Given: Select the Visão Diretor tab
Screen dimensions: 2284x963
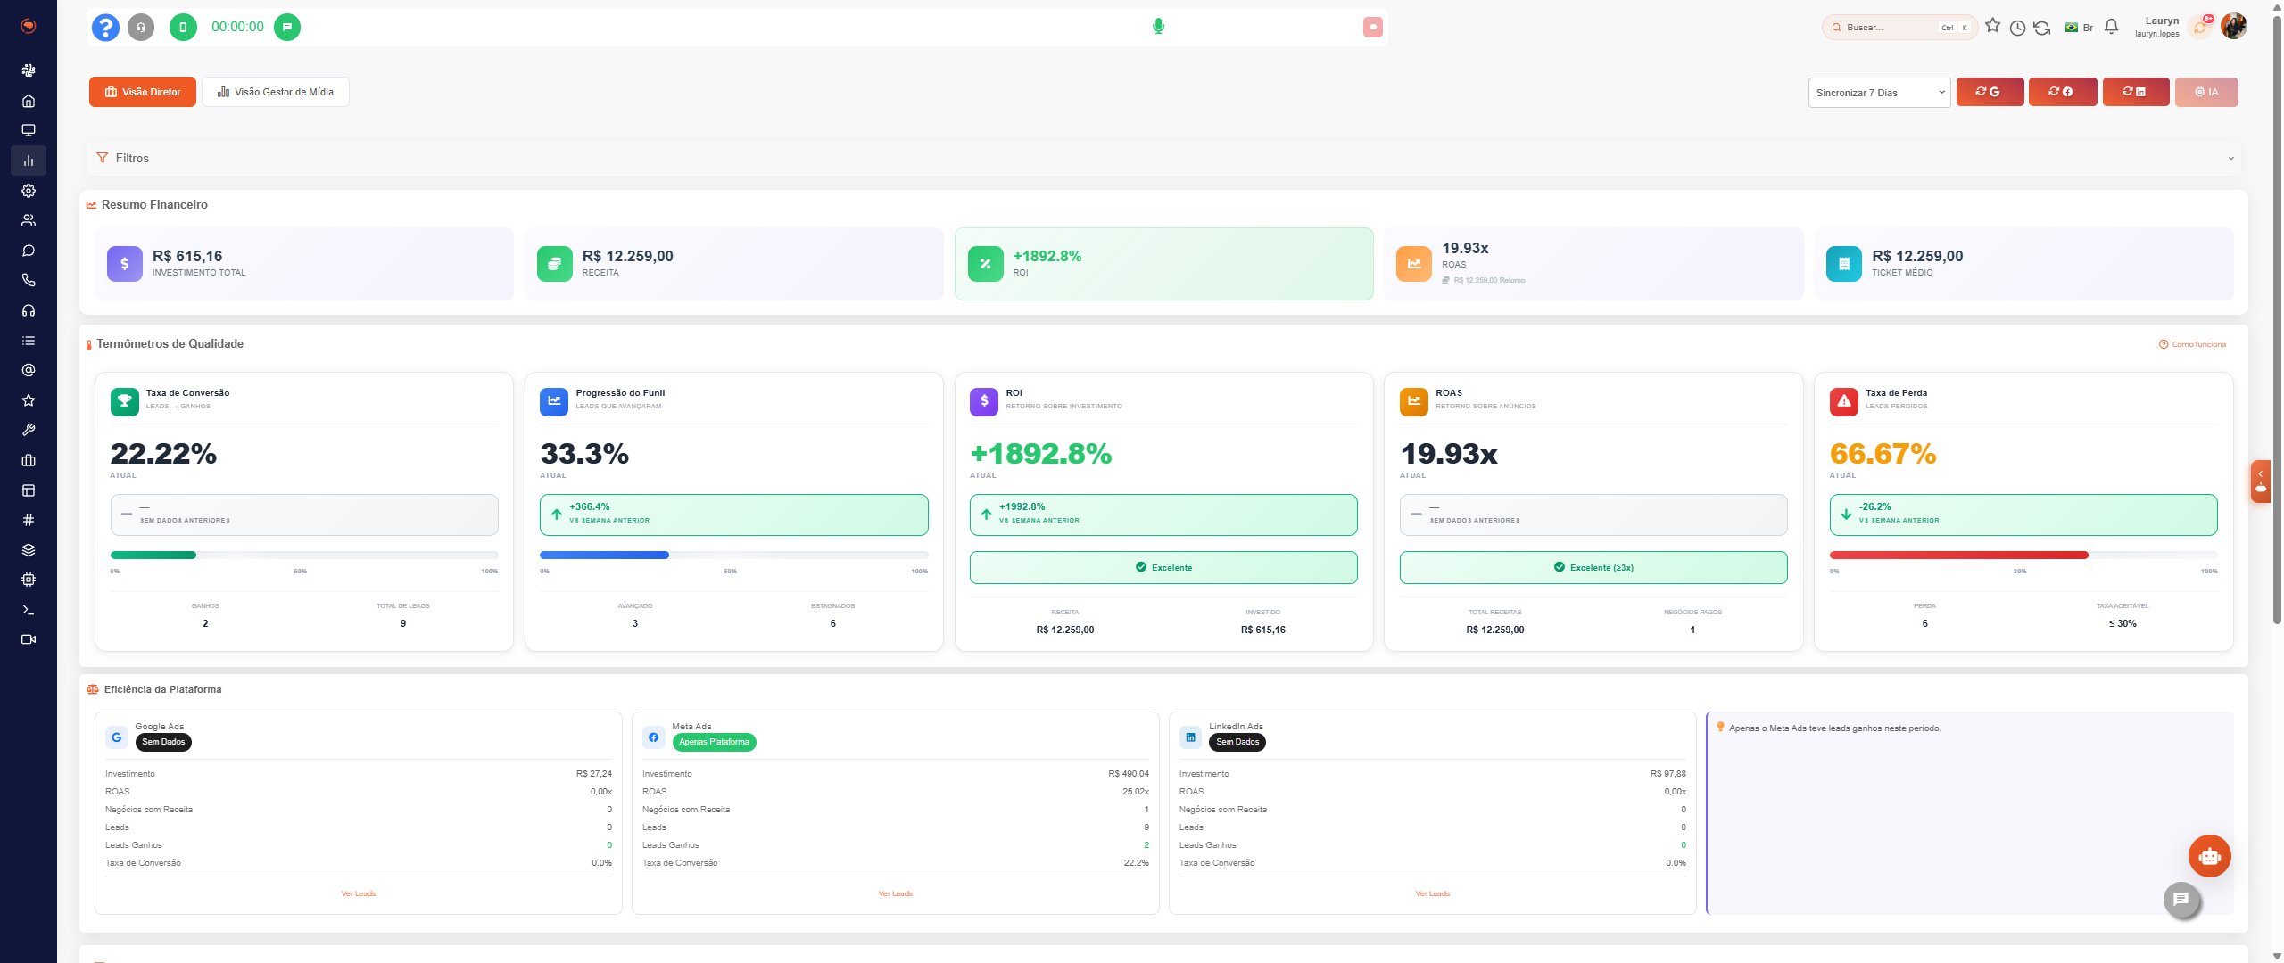Looking at the screenshot, I should (x=143, y=92).
